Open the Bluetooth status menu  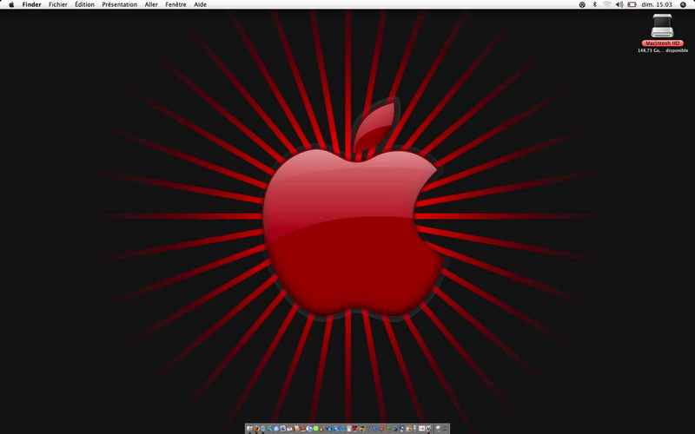595,4
